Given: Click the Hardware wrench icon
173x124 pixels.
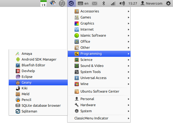Looking at the screenshot, I should [x=77, y=105].
